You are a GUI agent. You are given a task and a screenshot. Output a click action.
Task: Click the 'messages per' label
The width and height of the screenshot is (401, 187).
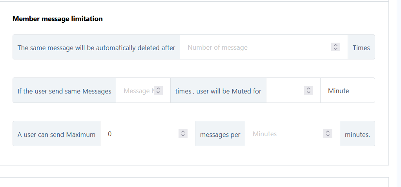coord(220,134)
